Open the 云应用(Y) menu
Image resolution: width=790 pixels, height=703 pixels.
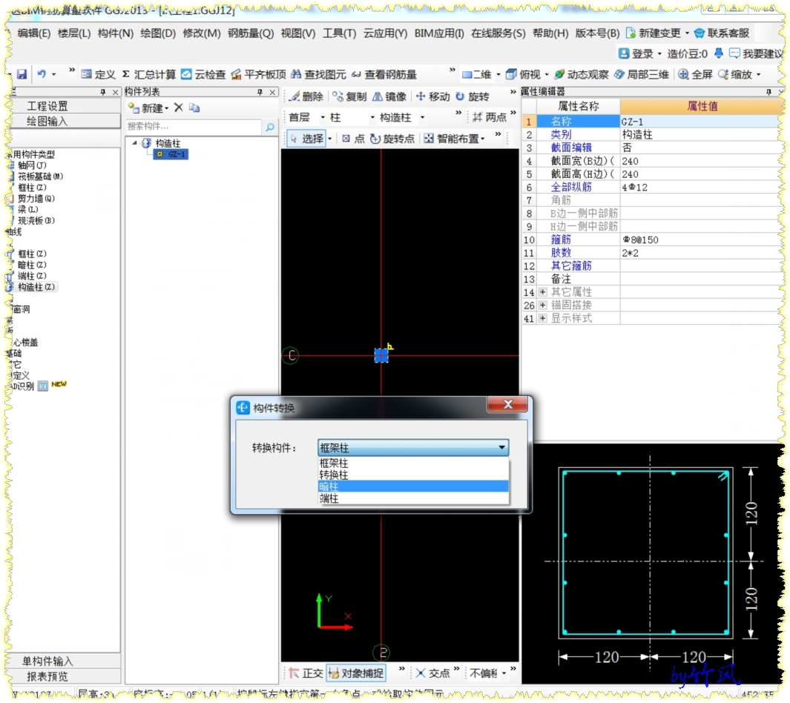(386, 33)
